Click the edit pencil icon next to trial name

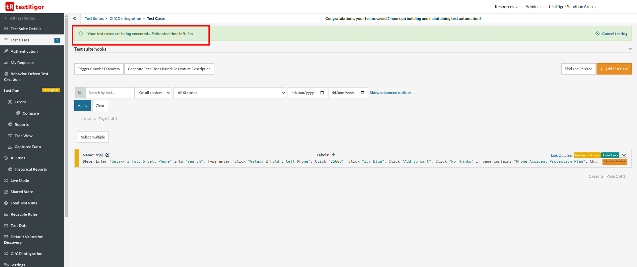click(x=107, y=155)
